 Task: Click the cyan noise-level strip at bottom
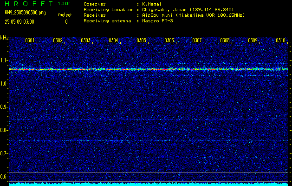click(x=149, y=184)
